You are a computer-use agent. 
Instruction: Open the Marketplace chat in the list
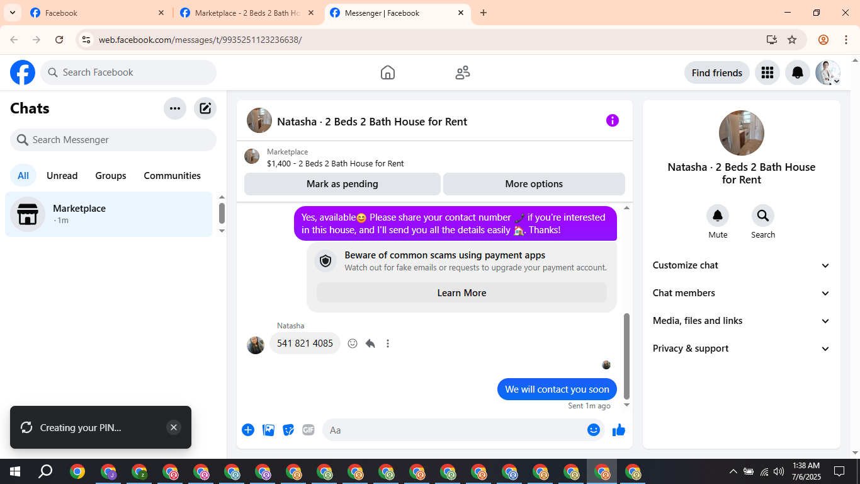click(x=109, y=214)
